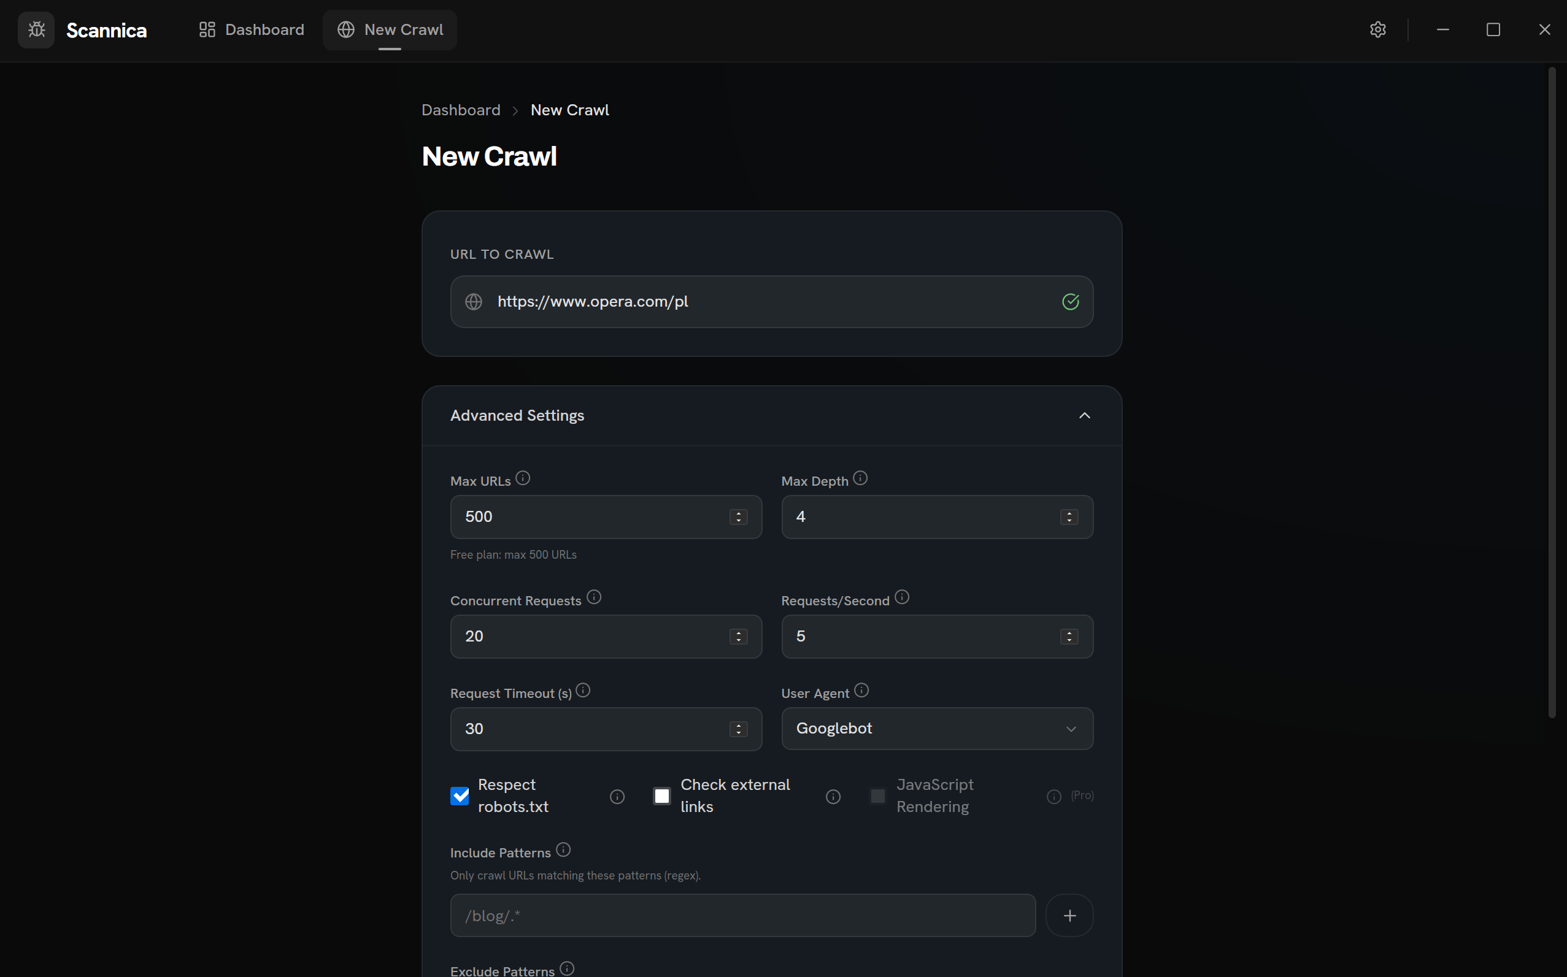Image resolution: width=1567 pixels, height=977 pixels.
Task: Expand the Exclude Patterns info tooltip
Action: (566, 967)
